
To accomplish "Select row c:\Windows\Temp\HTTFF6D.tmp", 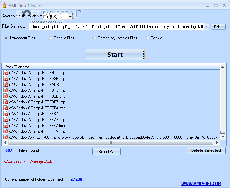I will click(111, 113).
